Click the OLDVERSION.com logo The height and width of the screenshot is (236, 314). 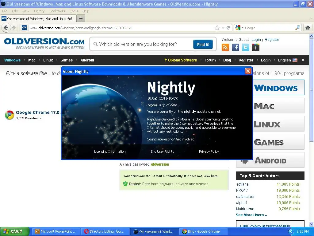point(44,44)
